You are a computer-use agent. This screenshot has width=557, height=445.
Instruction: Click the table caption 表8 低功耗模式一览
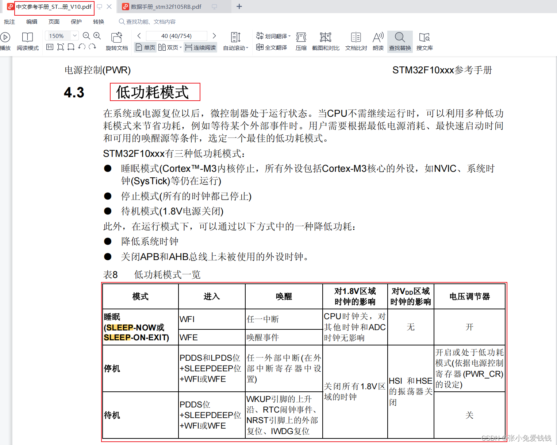[152, 274]
